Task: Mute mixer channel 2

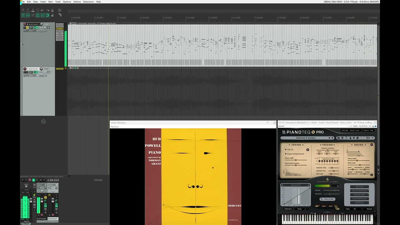Action: pyautogui.click(x=56, y=195)
